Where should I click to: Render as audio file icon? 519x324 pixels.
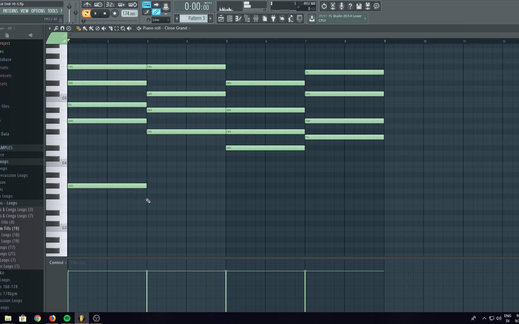[368, 6]
